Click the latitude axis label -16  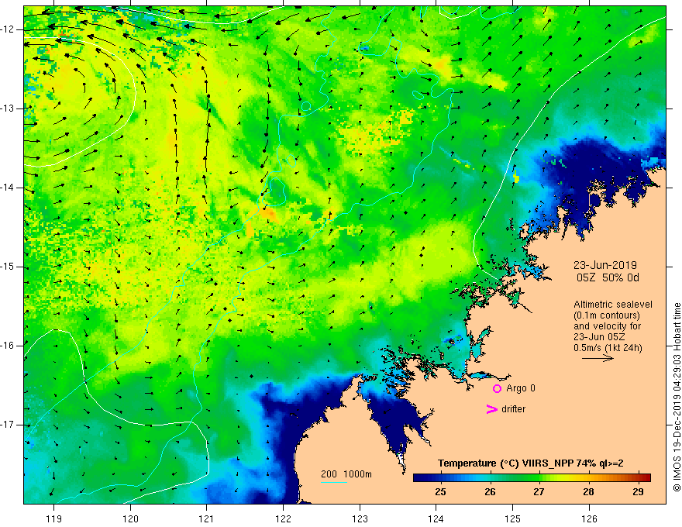[x=9, y=346]
